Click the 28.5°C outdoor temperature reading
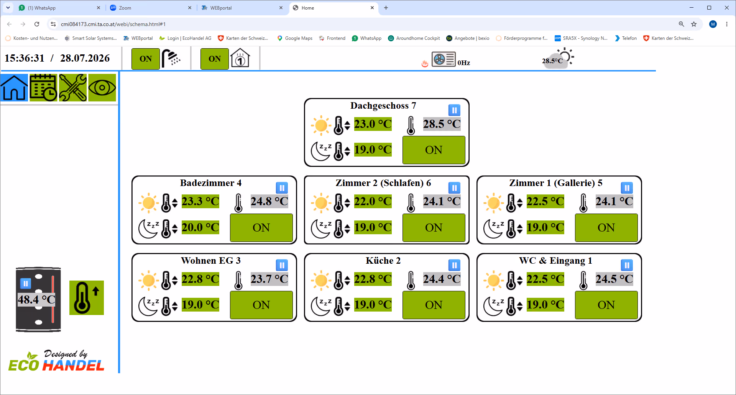Image resolution: width=736 pixels, height=395 pixels. (552, 61)
